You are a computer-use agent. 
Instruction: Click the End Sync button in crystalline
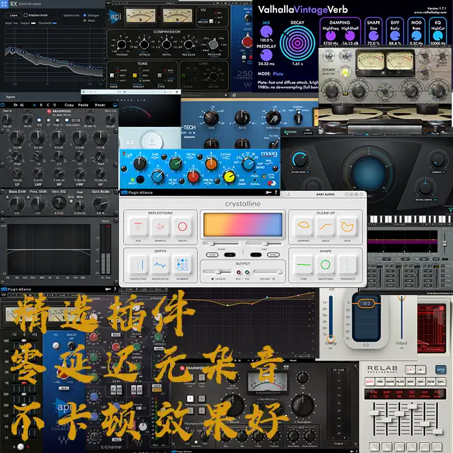(x=274, y=254)
